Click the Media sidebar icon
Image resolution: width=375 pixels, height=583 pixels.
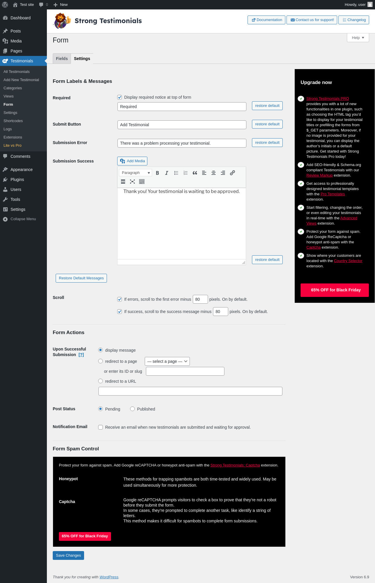pyautogui.click(x=5, y=41)
